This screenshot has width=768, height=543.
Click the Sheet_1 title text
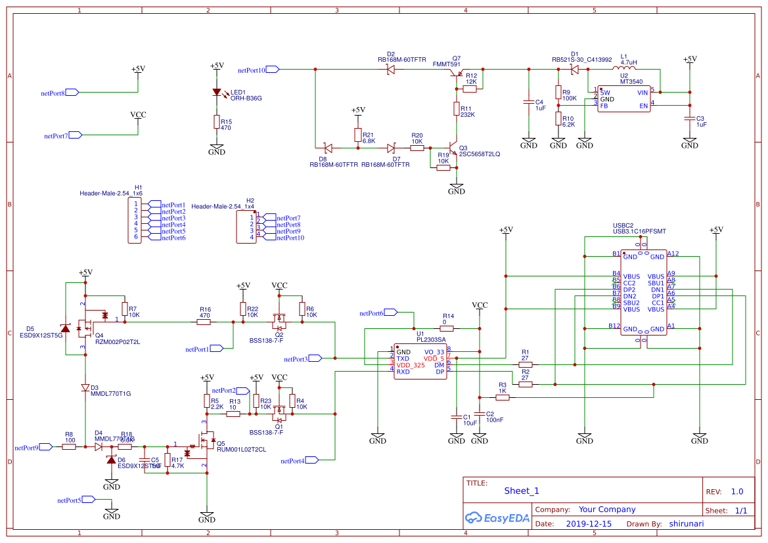tap(520, 490)
